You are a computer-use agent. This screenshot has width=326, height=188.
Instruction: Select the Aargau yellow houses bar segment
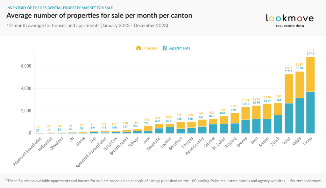pos(267,112)
